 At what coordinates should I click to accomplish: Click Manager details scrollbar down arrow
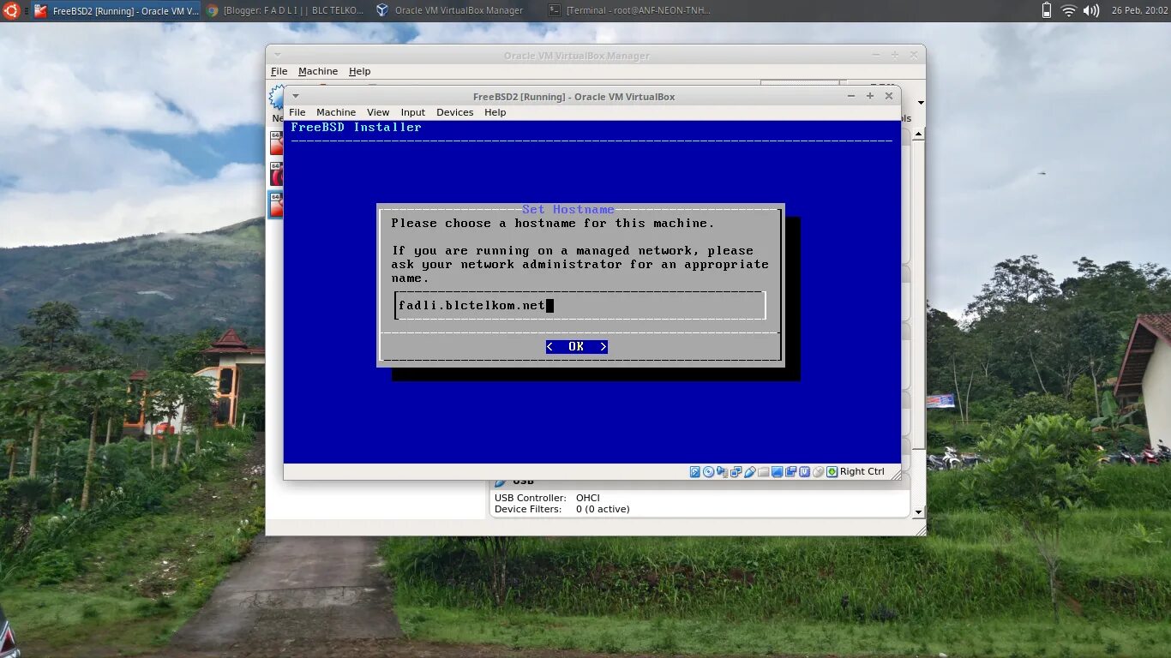(x=918, y=512)
